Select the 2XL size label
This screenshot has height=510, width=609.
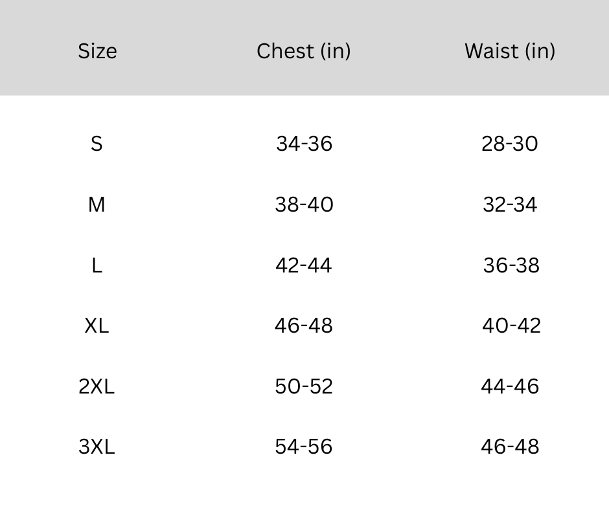[x=97, y=386]
